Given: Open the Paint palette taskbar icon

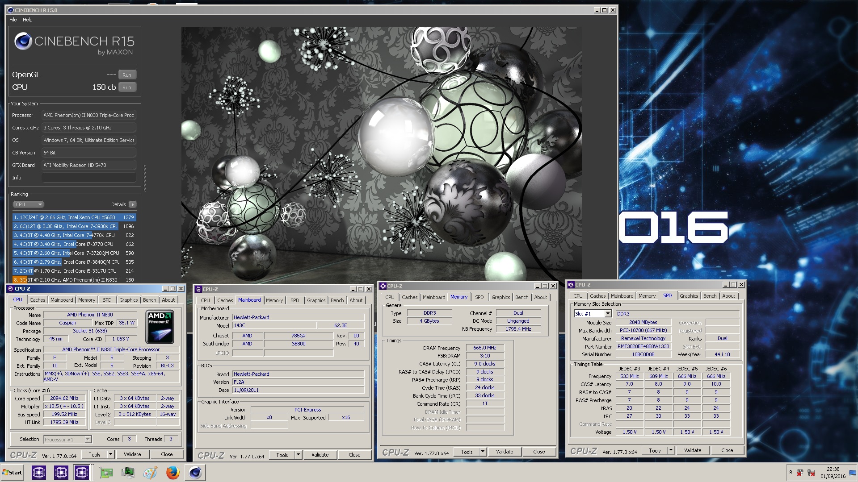Looking at the screenshot, I should 150,472.
